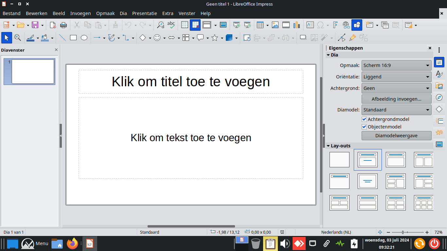Click the Afbeelding invoegen button
The width and height of the screenshot is (447, 251).
[x=396, y=99]
